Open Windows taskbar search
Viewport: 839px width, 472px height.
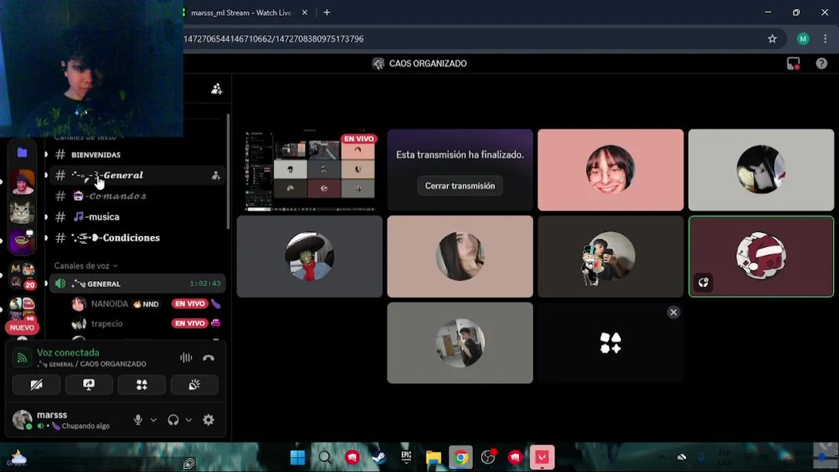point(325,458)
